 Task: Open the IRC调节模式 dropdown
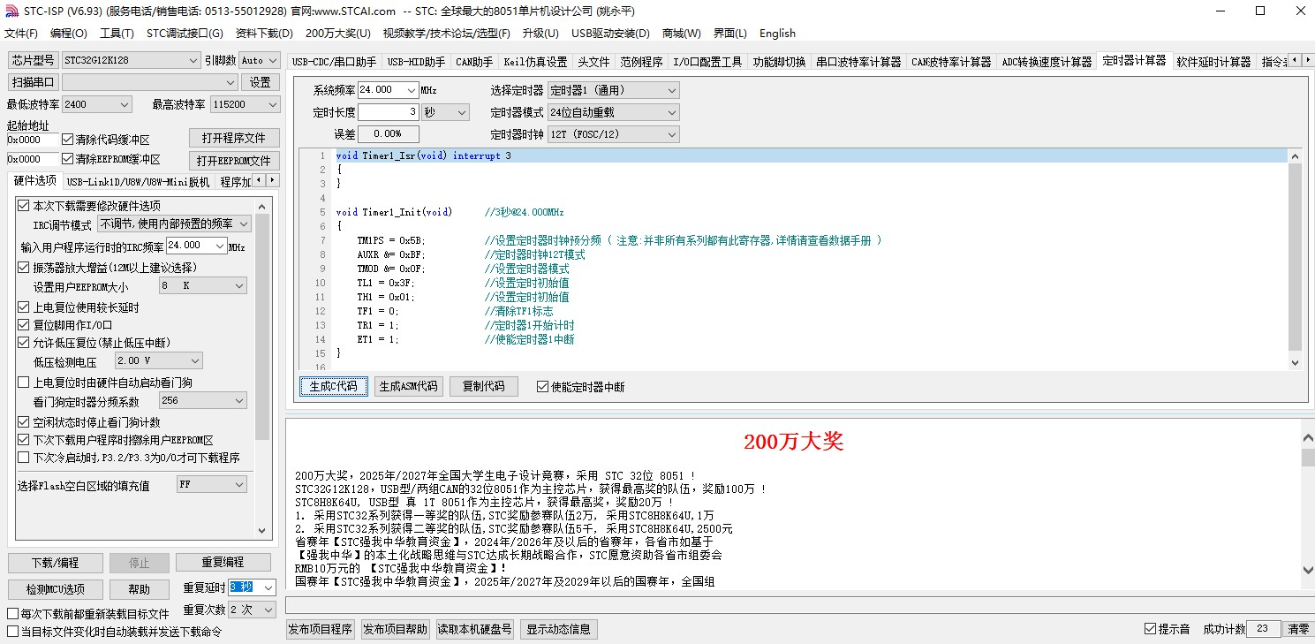(x=174, y=224)
